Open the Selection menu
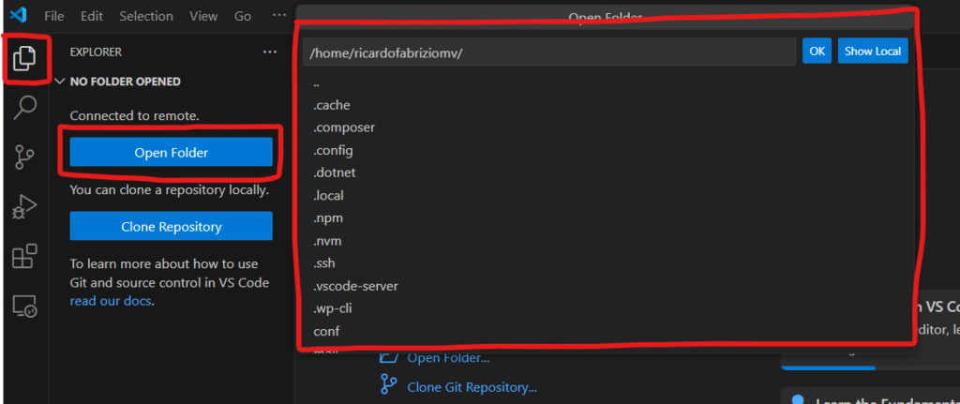960x404 pixels. click(x=146, y=16)
